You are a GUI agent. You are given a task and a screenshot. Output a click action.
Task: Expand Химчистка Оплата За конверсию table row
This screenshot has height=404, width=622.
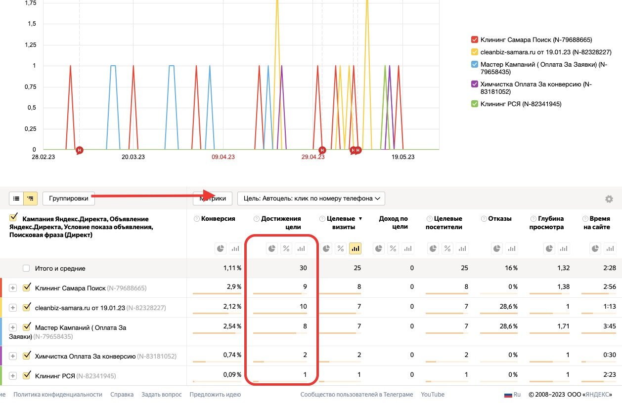click(x=13, y=356)
